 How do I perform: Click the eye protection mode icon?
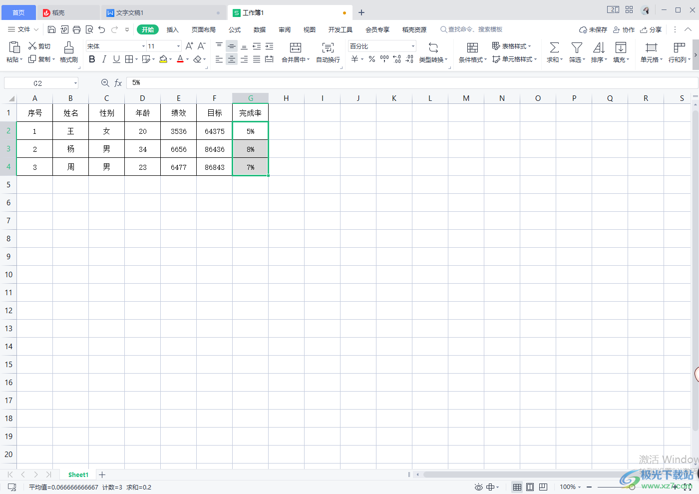point(478,487)
